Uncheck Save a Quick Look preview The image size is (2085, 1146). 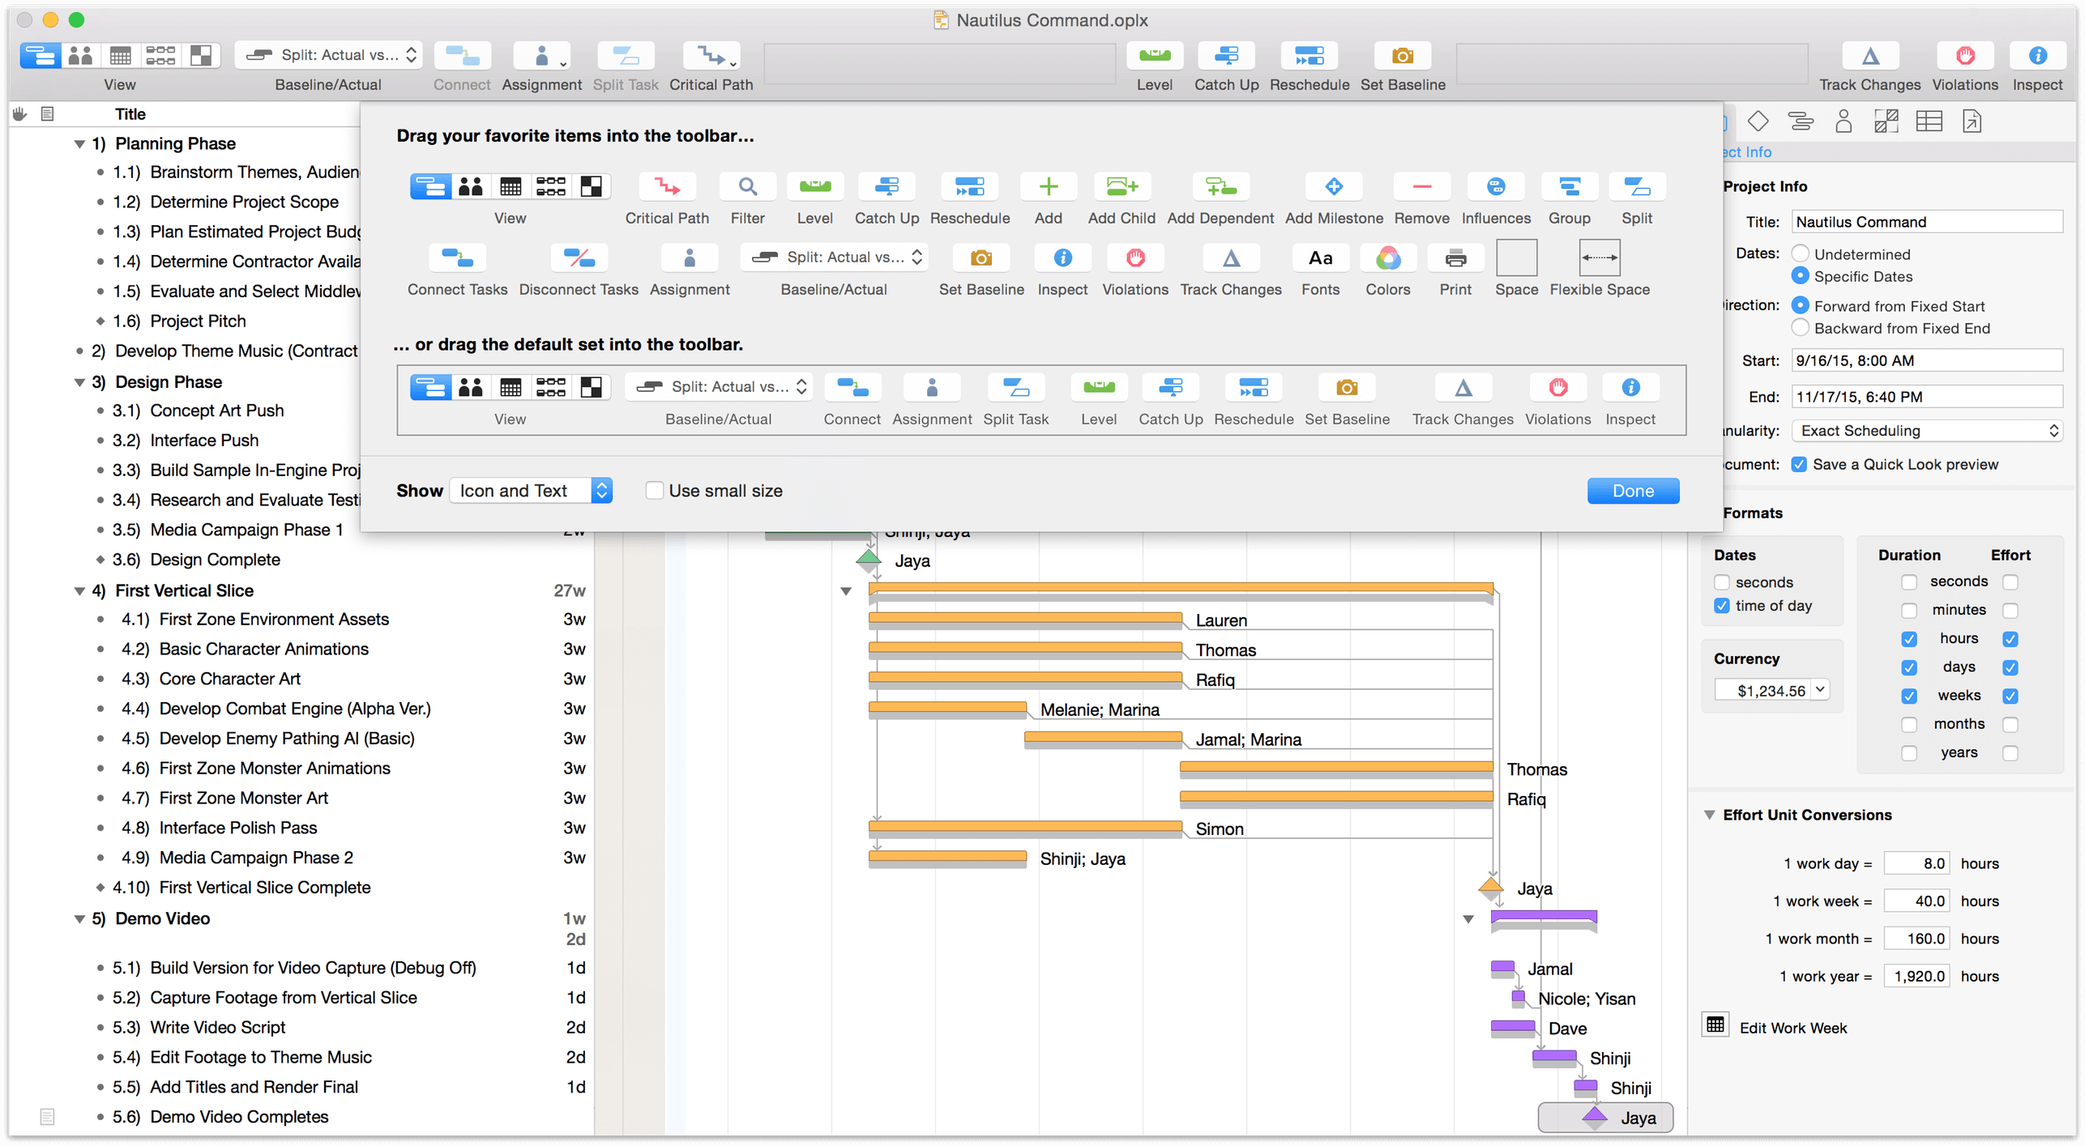pyautogui.click(x=1799, y=465)
